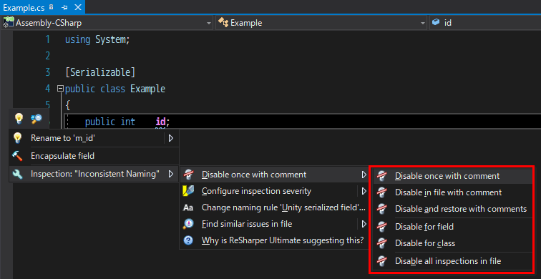This screenshot has height=279, width=541.
Task: Select Disable all inspections in file
Action: click(454, 260)
